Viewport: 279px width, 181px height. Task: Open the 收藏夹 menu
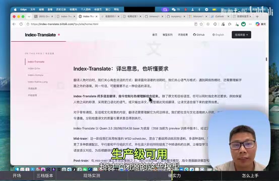(73, 10)
